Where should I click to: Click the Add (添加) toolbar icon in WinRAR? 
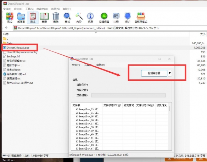click(10, 18)
